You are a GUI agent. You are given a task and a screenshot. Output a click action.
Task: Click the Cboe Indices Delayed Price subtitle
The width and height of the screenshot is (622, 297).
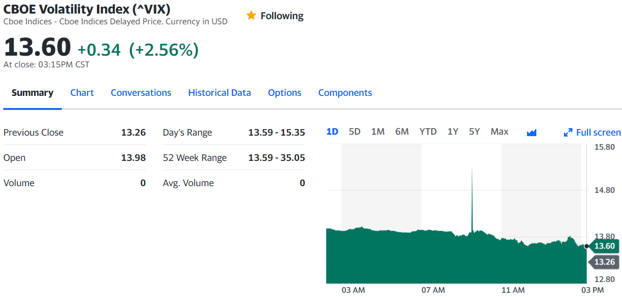point(116,22)
